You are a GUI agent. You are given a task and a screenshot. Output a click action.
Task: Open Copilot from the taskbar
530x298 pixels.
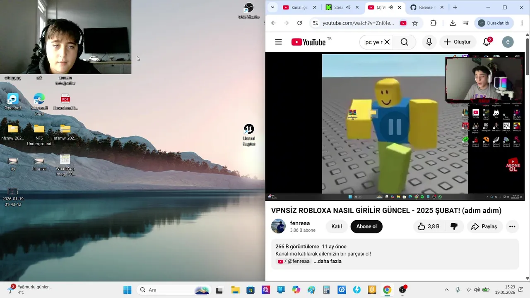pyautogui.click(x=296, y=290)
